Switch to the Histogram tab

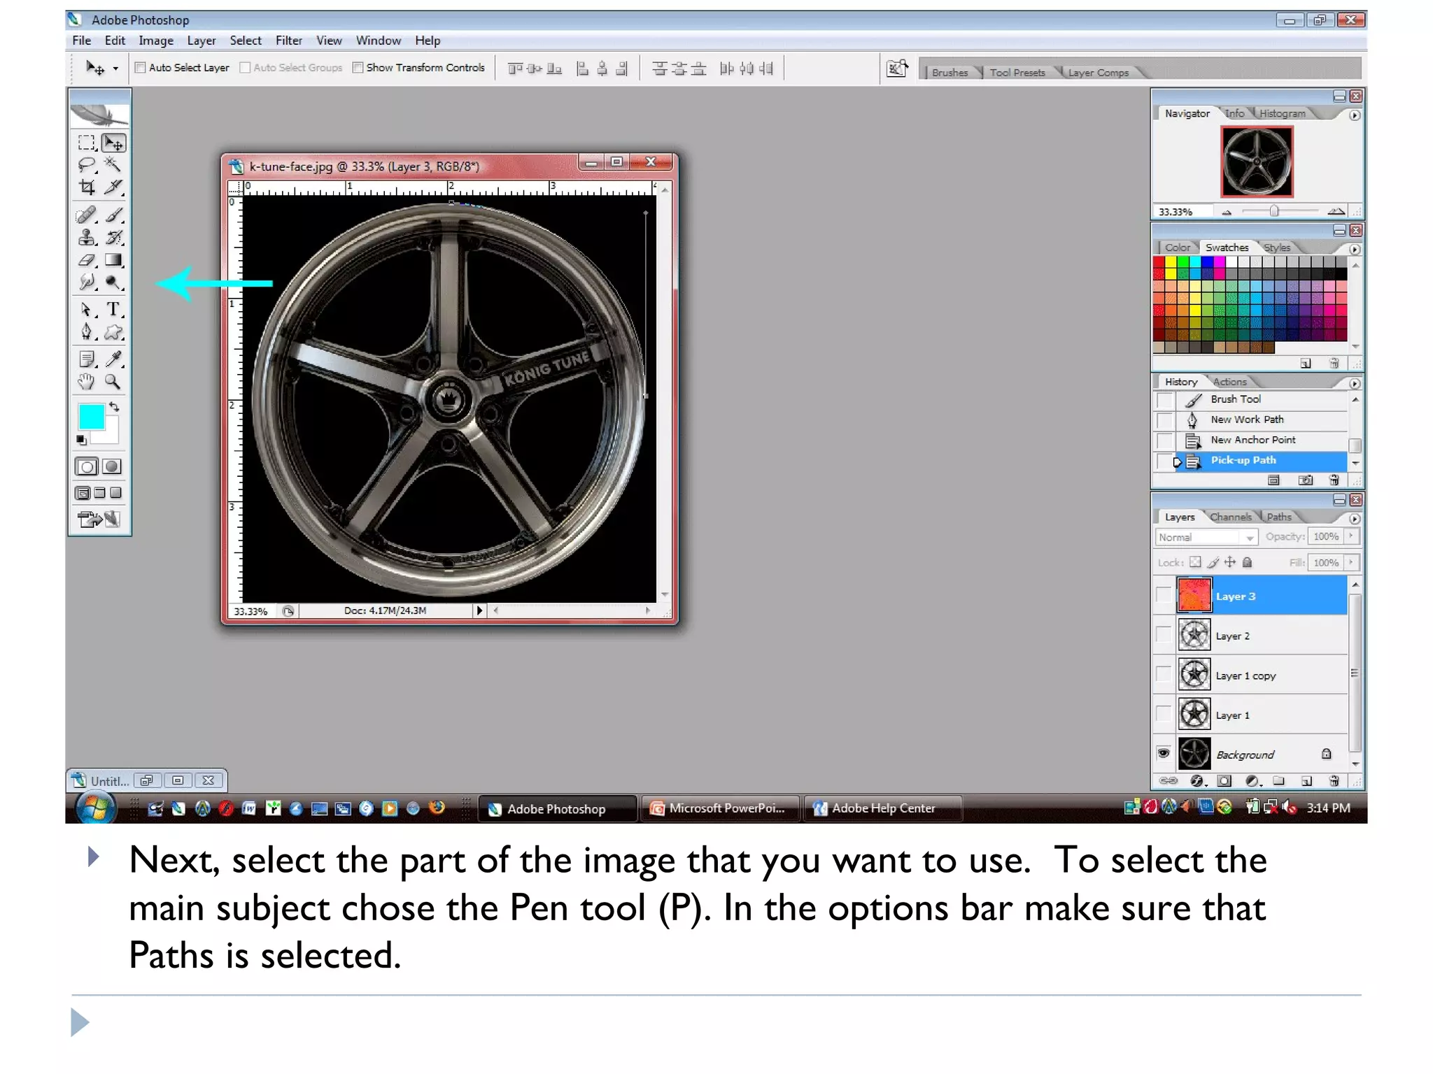pos(1282,113)
